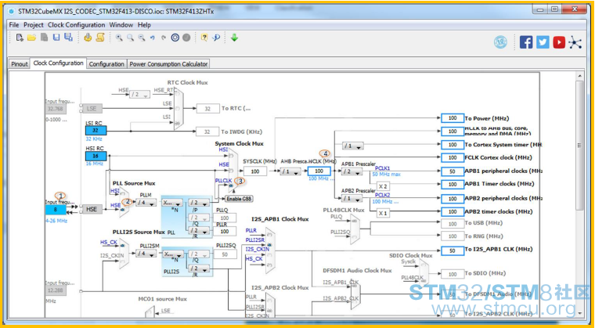The width and height of the screenshot is (595, 328).
Task: Click the middle magnifier zoom icon
Action: coord(130,38)
